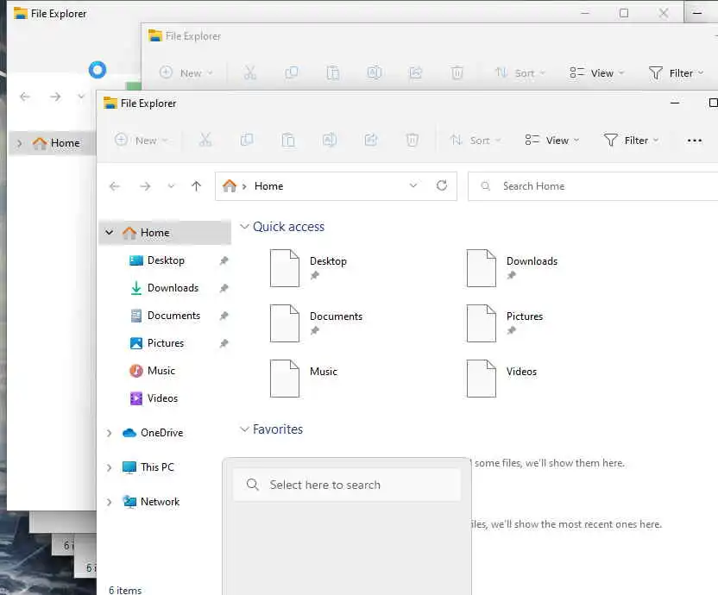Select OneDrive in the navigation pane
The width and height of the screenshot is (718, 595).
[153, 433]
